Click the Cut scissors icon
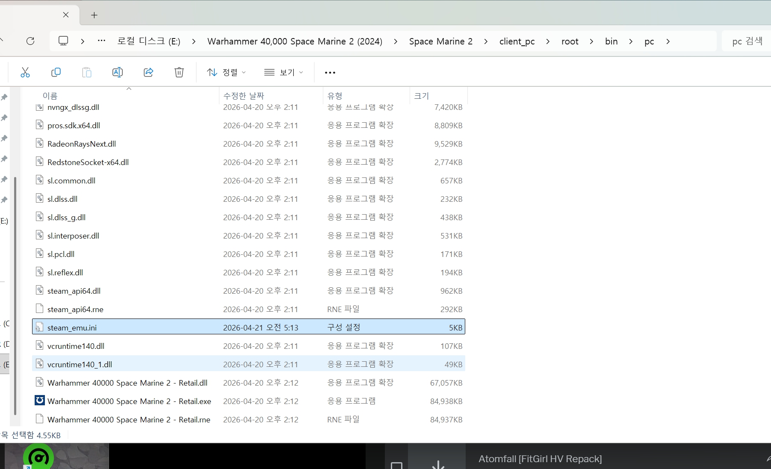Viewport: 771px width, 469px height. [x=25, y=72]
